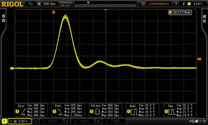Click the Rise Cur:405.0ps value
Image resolution: width=208 pixels, height=125 pixels.
pyautogui.click(x=36, y=105)
